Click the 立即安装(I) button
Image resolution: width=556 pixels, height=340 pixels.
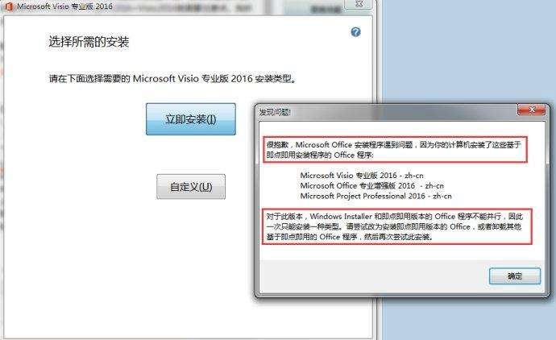click(191, 119)
